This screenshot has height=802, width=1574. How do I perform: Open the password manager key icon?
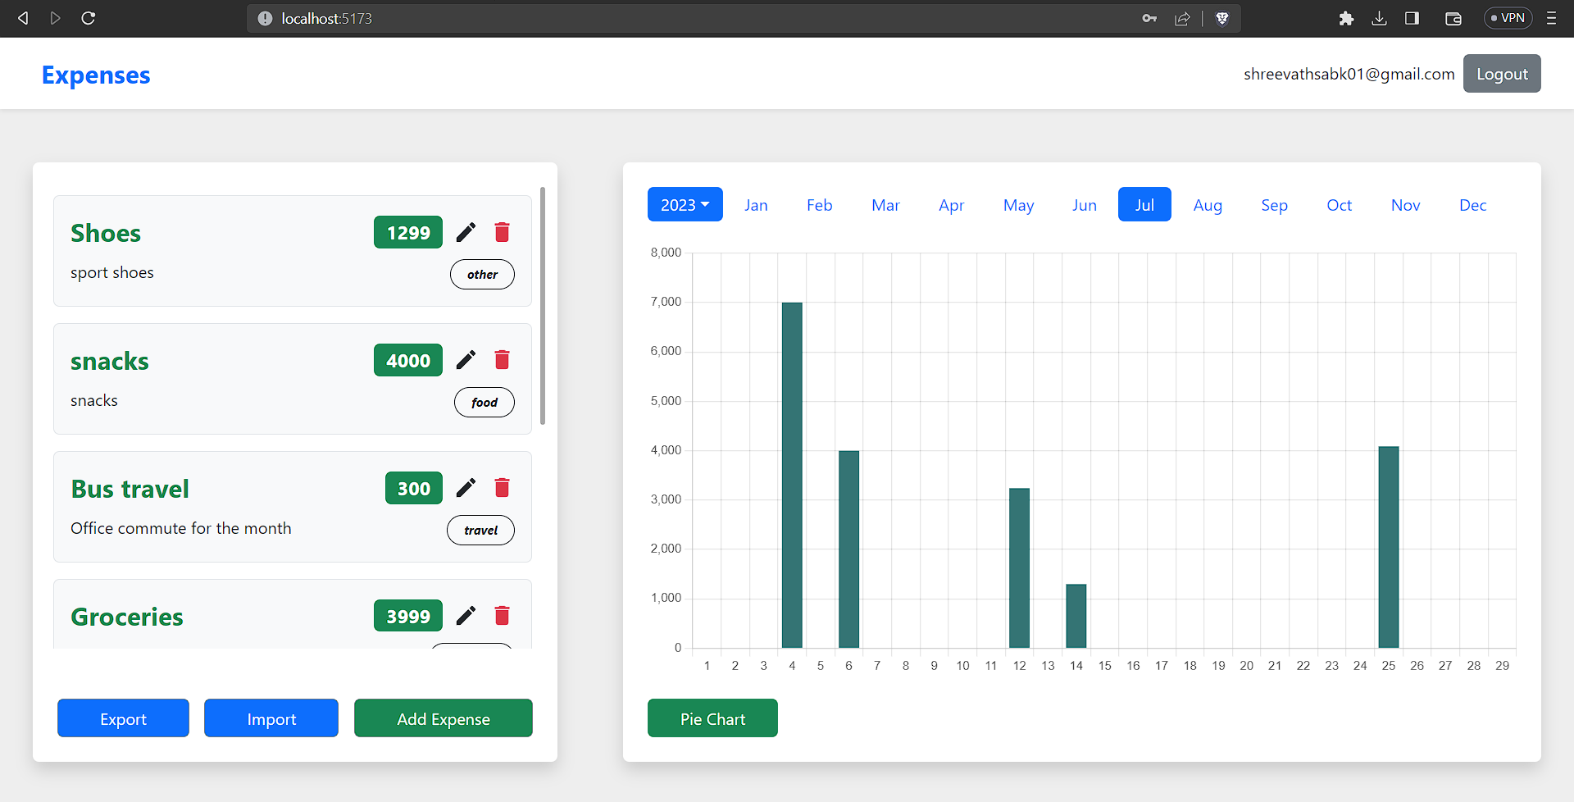point(1149,18)
